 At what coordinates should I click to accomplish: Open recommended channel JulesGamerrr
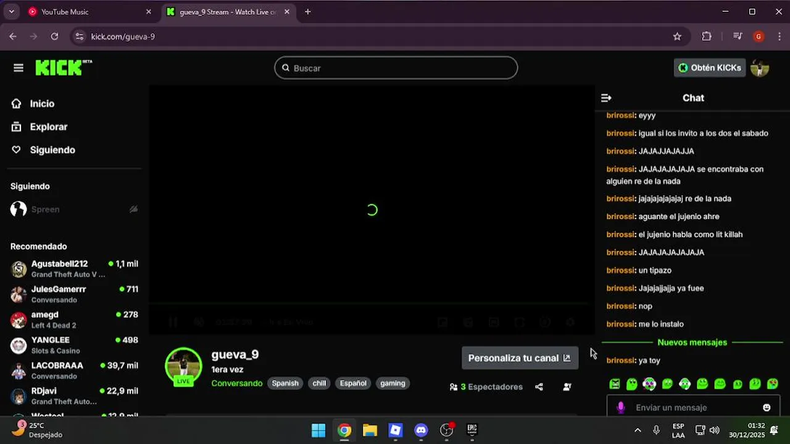point(74,294)
